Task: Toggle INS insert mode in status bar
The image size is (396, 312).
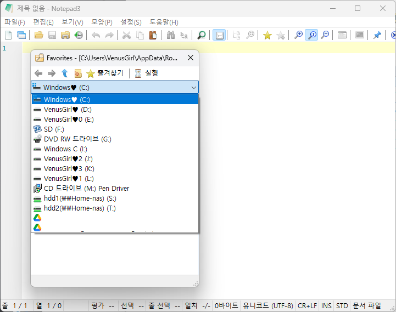Action: 326,306
